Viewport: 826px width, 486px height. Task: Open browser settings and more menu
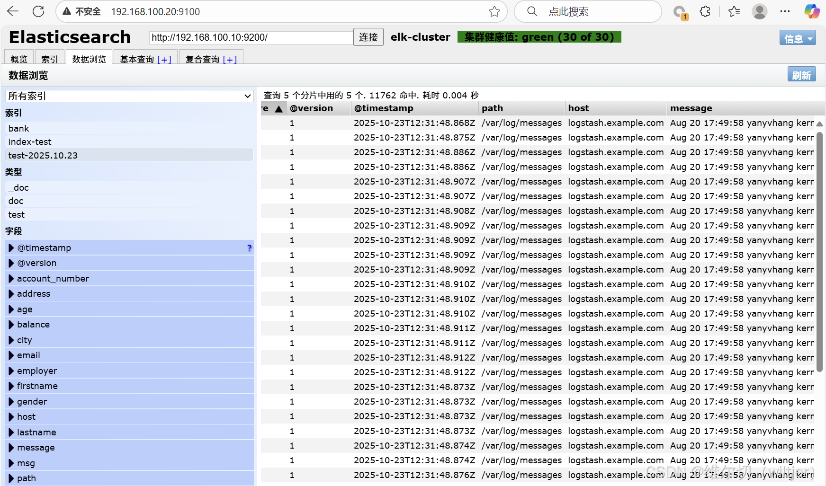point(785,11)
